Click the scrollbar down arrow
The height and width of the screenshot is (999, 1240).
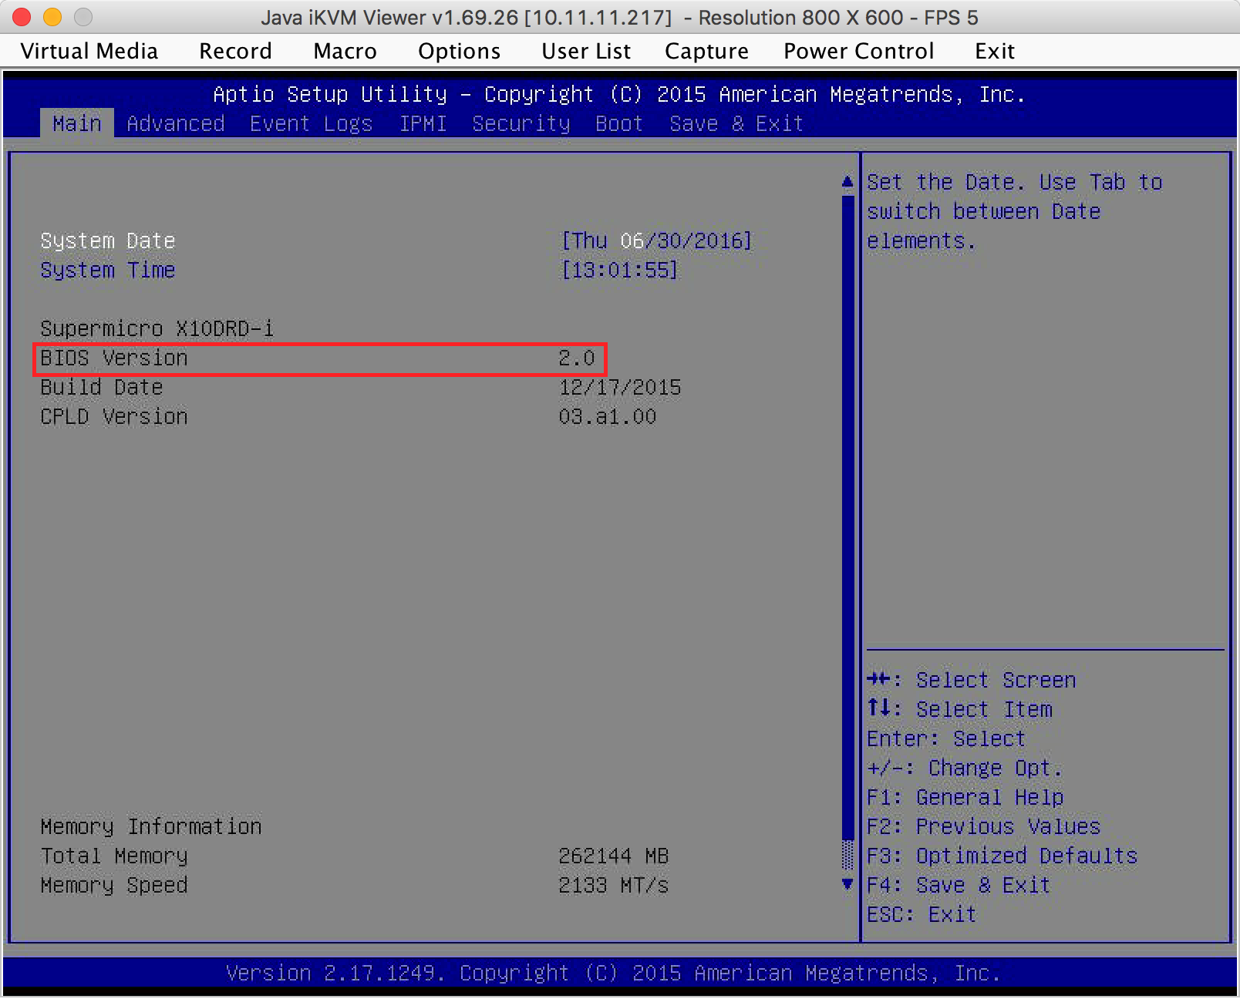point(847,884)
